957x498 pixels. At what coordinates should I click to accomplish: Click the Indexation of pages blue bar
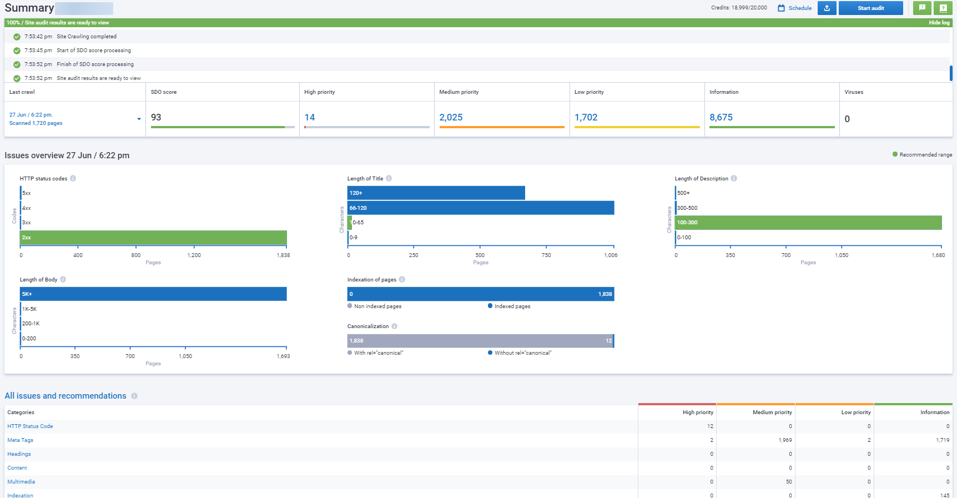pyautogui.click(x=481, y=294)
